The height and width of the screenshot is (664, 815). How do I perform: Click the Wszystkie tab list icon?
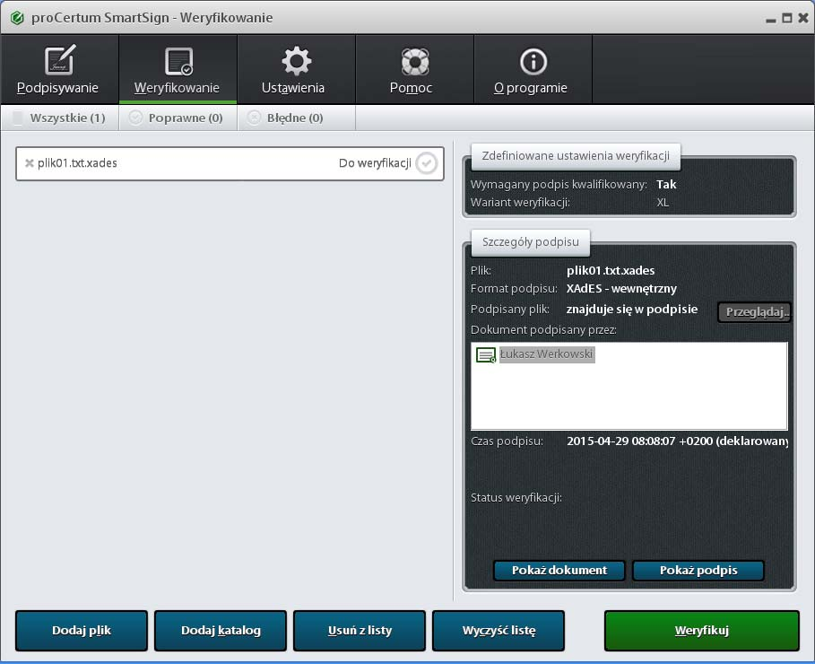(x=18, y=118)
